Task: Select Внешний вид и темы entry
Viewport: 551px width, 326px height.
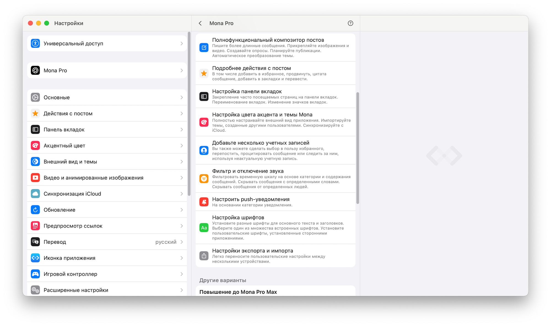Action: (70, 162)
